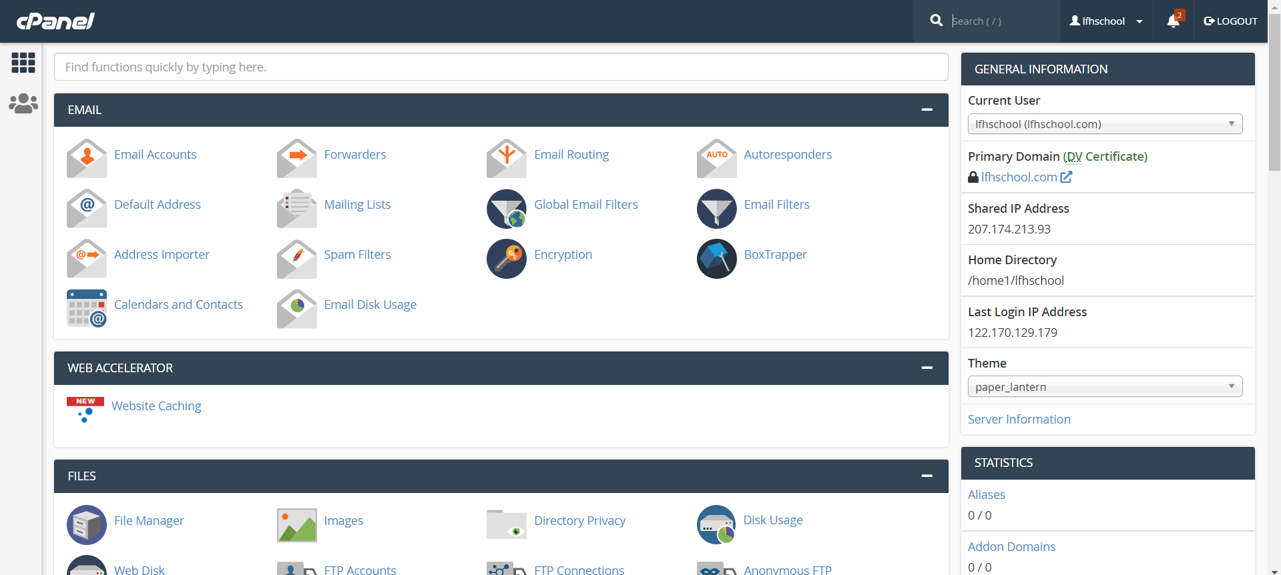Click the DV Certificate link
This screenshot has width=1281, height=575.
[1105, 156]
